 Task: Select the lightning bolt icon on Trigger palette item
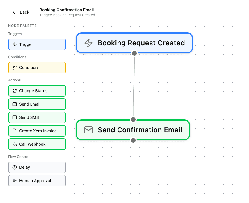click(x=14, y=44)
